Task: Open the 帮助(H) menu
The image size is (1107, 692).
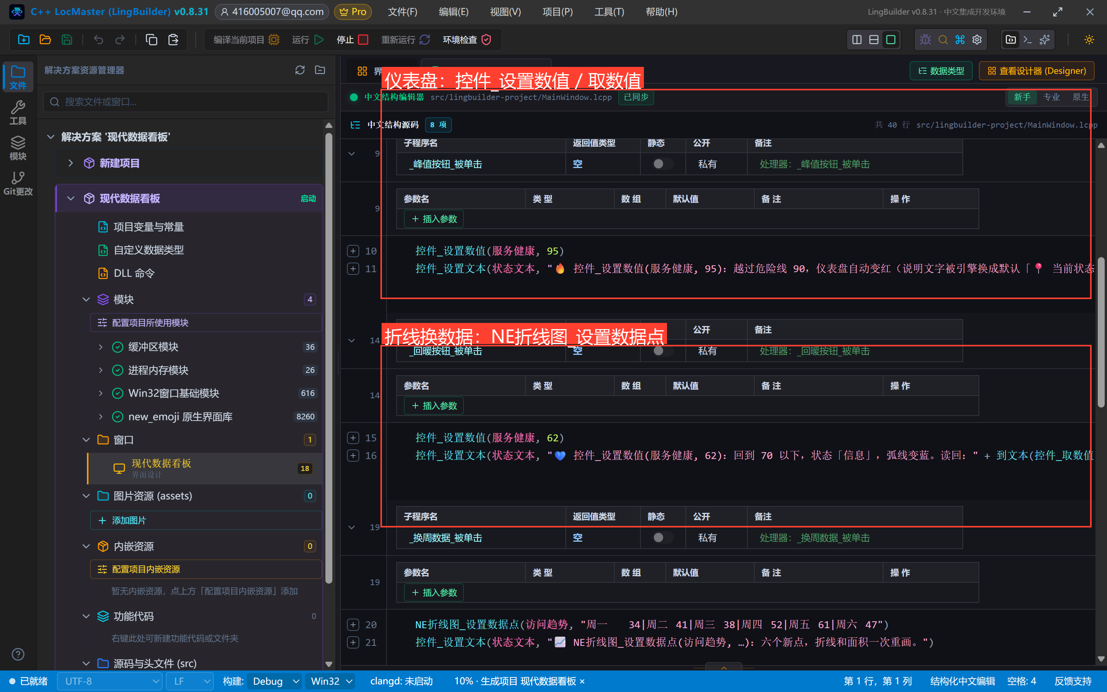Action: tap(662, 12)
